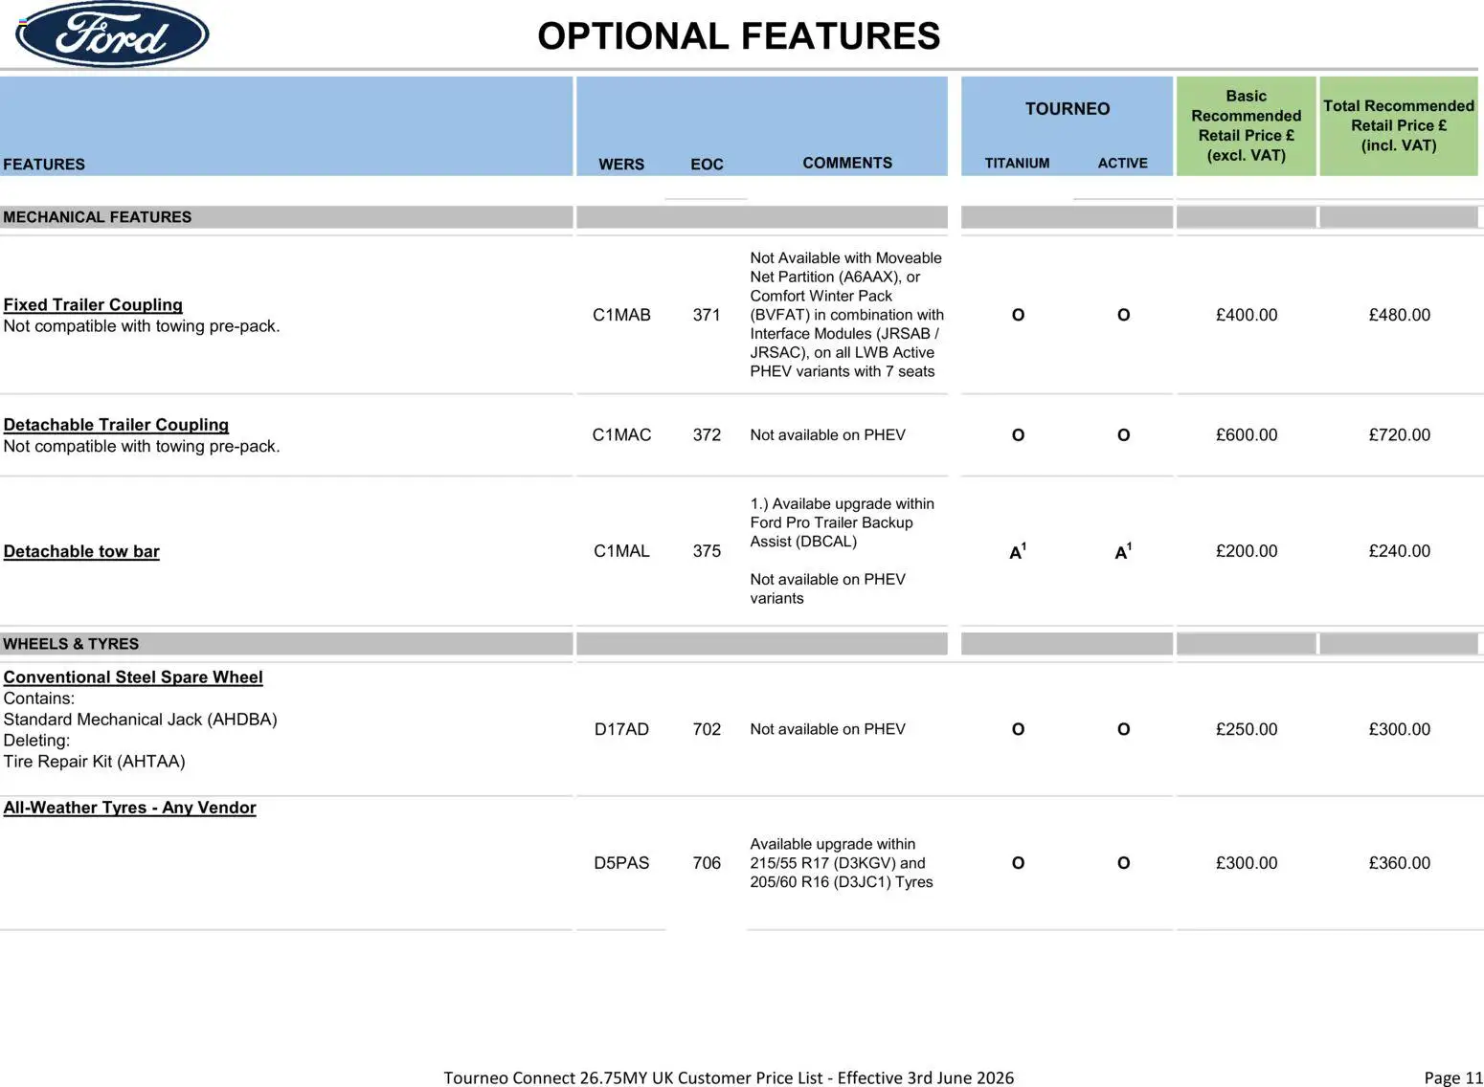Viewport: 1484px width, 1087px height.
Task: Click the 'Not Available with Moveable Net Partition' comment
Action: coord(846,315)
